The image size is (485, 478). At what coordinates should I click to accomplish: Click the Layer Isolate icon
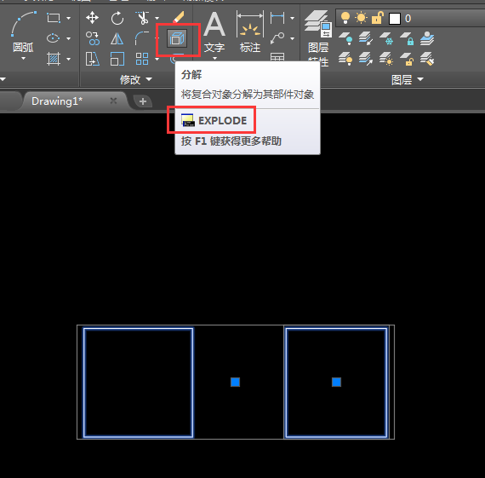(x=366, y=38)
